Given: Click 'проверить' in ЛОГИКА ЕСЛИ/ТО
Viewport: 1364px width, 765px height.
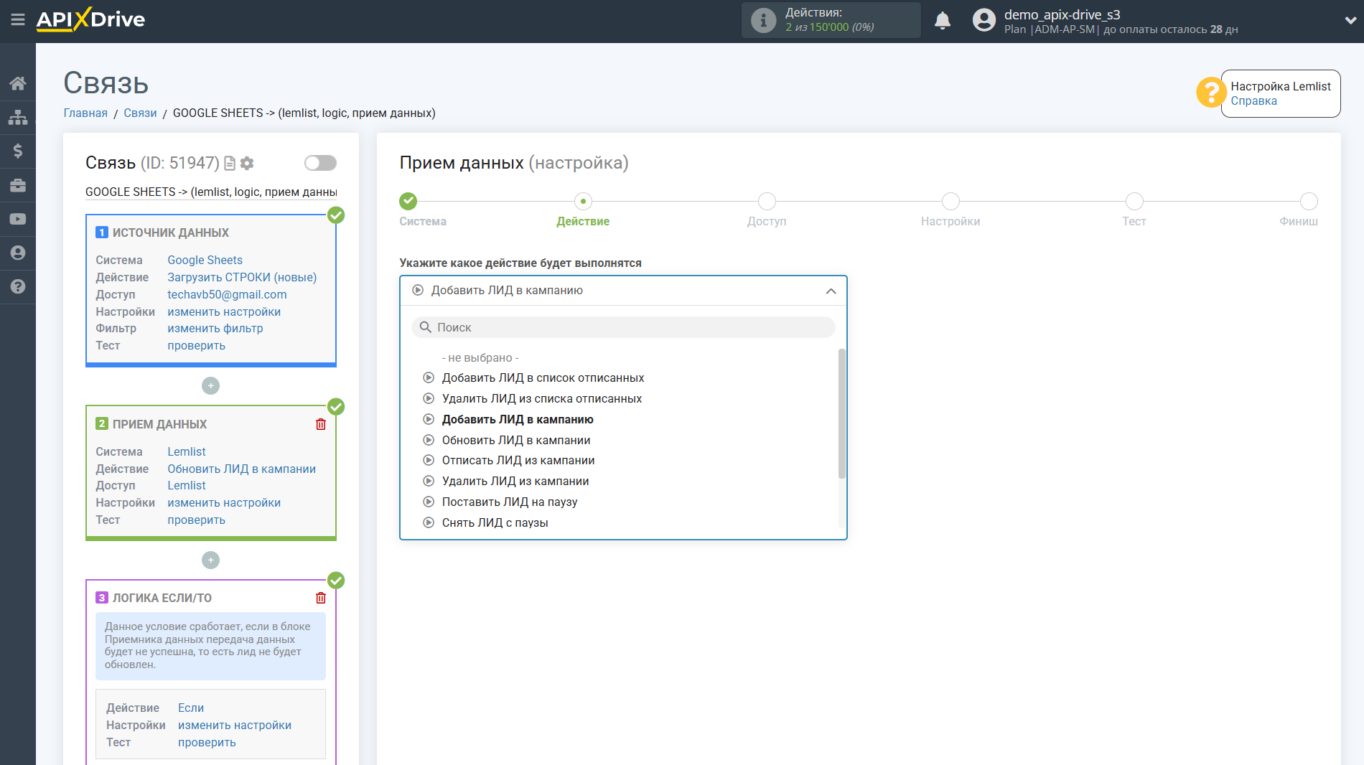Looking at the screenshot, I should click(x=207, y=743).
